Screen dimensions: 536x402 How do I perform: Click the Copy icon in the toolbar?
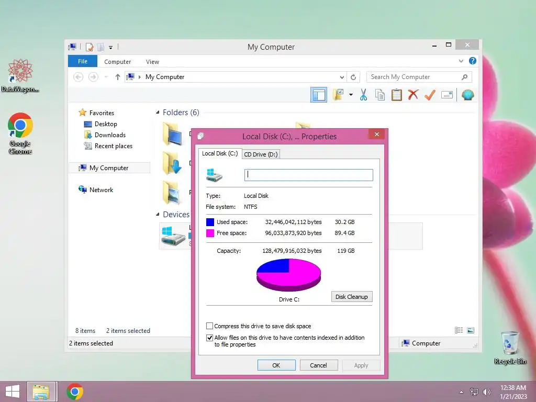pyautogui.click(x=380, y=95)
